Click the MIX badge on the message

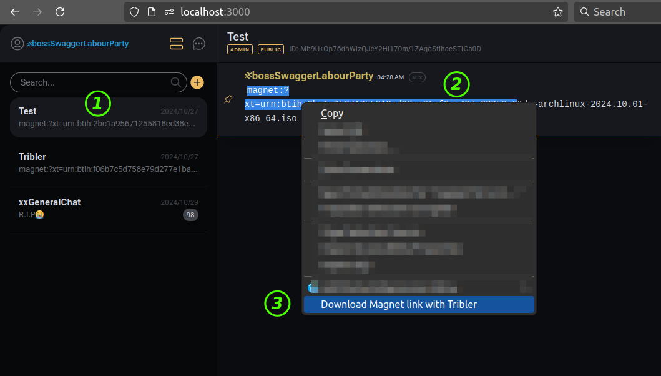[417, 77]
